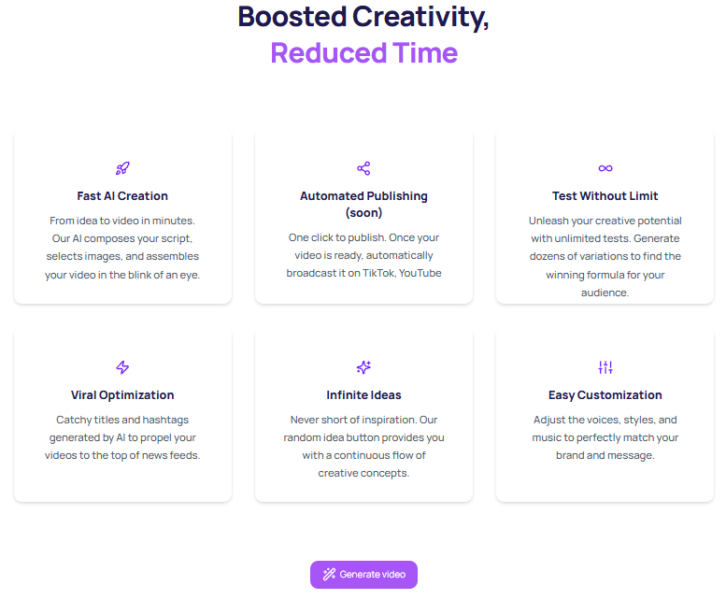
Task: Click the share icon above Automated Publishing
Action: pos(363,168)
